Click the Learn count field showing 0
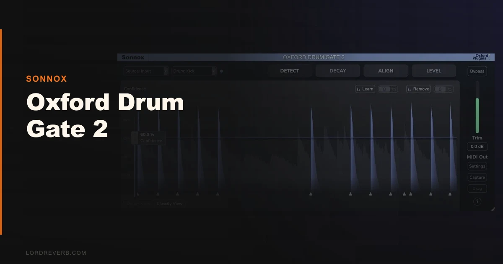 point(384,89)
